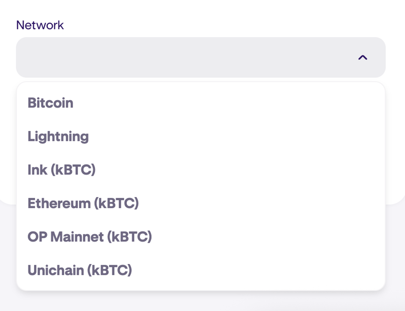Set network to Unichain (kBTC)
This screenshot has height=311, width=405.
[80, 270]
